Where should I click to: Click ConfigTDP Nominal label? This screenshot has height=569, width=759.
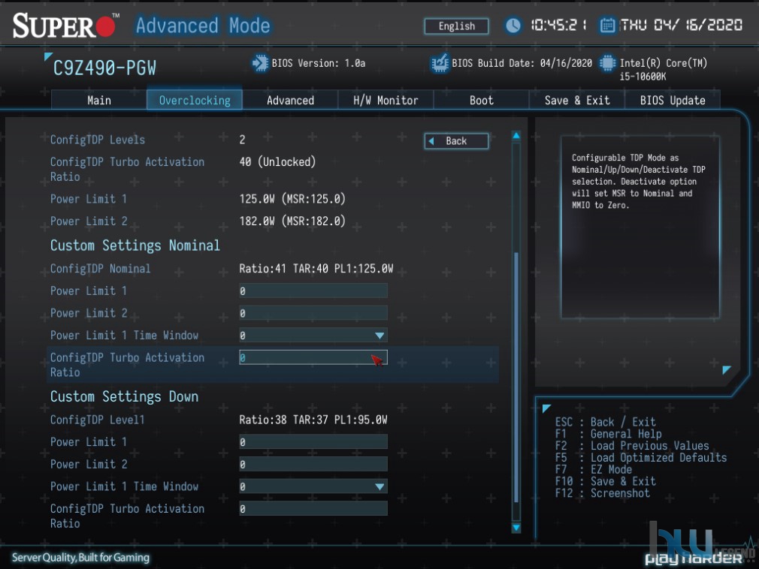[100, 268]
